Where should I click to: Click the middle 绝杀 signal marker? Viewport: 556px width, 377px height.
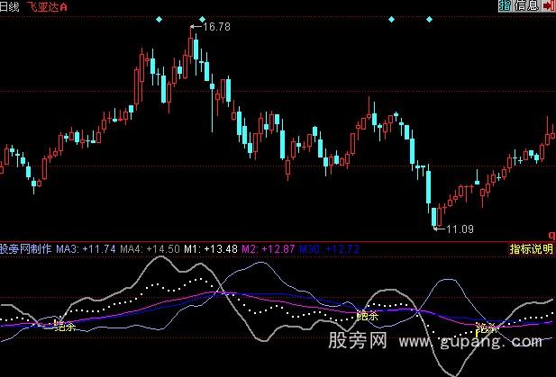[367, 315]
